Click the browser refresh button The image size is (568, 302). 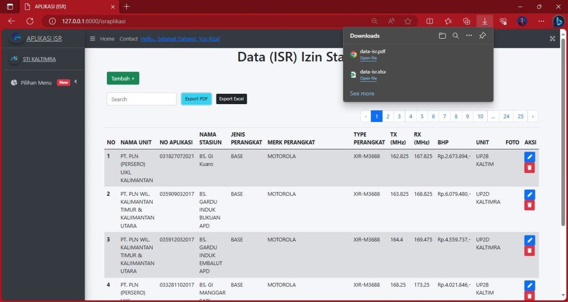pos(30,21)
